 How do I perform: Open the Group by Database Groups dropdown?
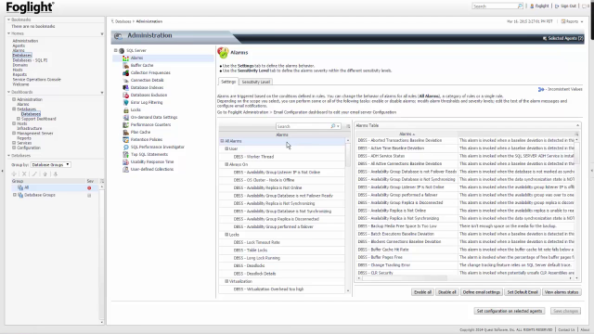[50, 165]
